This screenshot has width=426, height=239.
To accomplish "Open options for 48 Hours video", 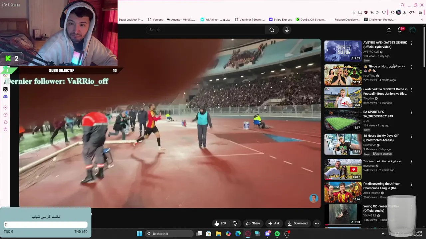I will tap(412, 136).
